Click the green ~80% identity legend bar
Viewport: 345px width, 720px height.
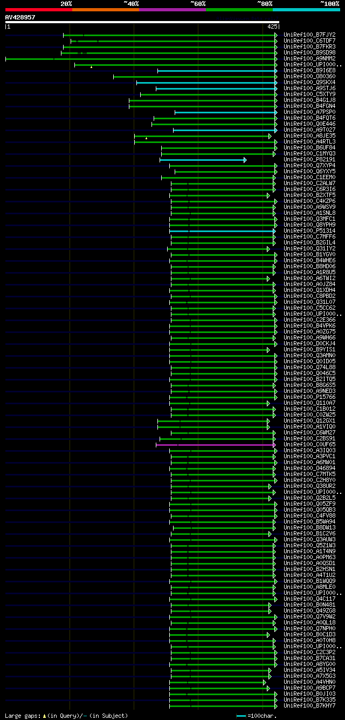pos(239,10)
